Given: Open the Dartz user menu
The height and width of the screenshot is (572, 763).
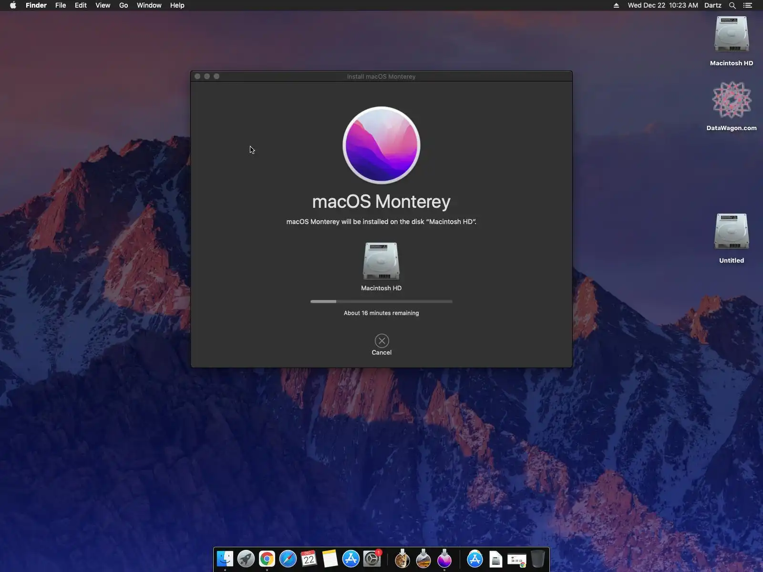Looking at the screenshot, I should coord(713,5).
